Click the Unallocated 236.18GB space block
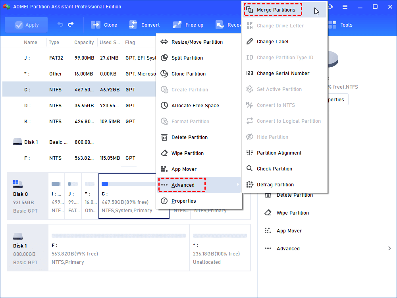 click(220, 248)
